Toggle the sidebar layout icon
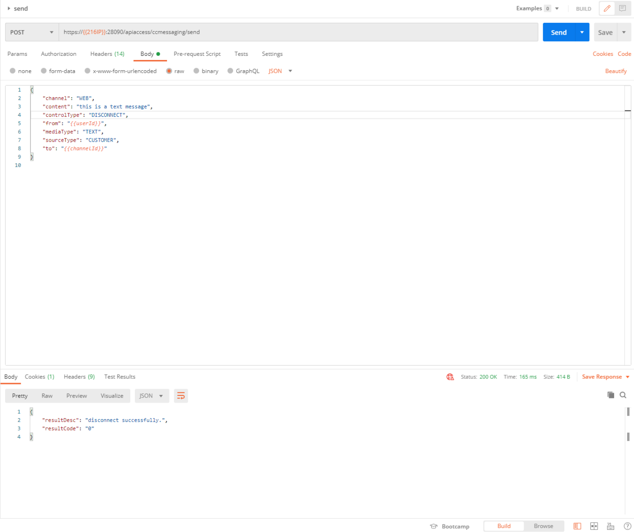Viewport: 634px width, 532px height. pos(577,526)
